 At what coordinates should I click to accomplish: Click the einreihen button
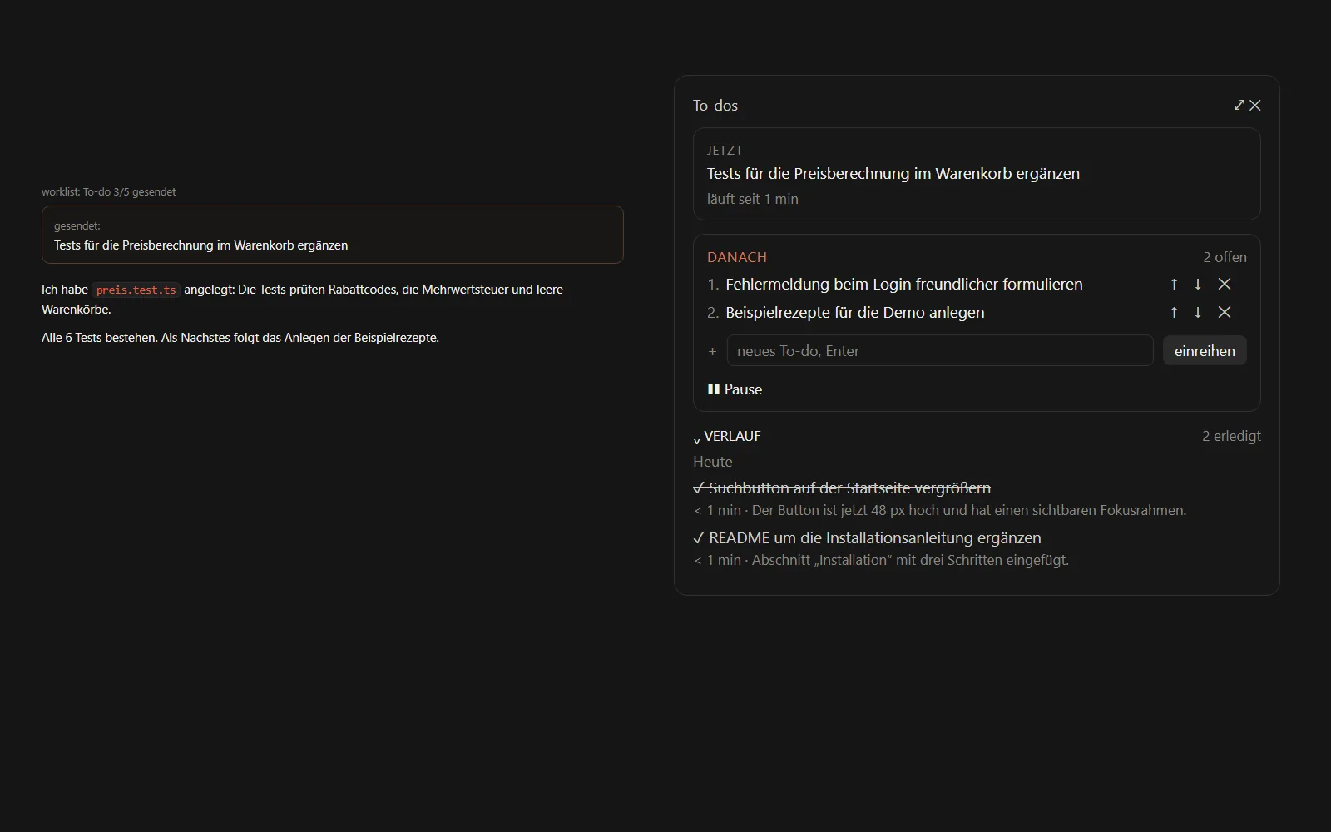pyautogui.click(x=1205, y=351)
